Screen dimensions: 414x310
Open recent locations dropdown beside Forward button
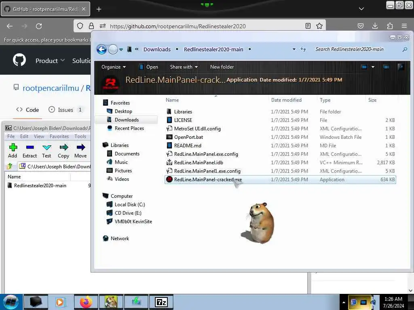(x=121, y=49)
